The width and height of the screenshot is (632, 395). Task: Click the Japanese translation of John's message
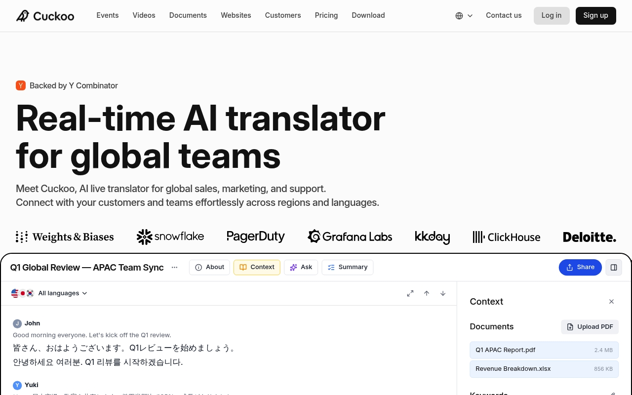(x=125, y=348)
